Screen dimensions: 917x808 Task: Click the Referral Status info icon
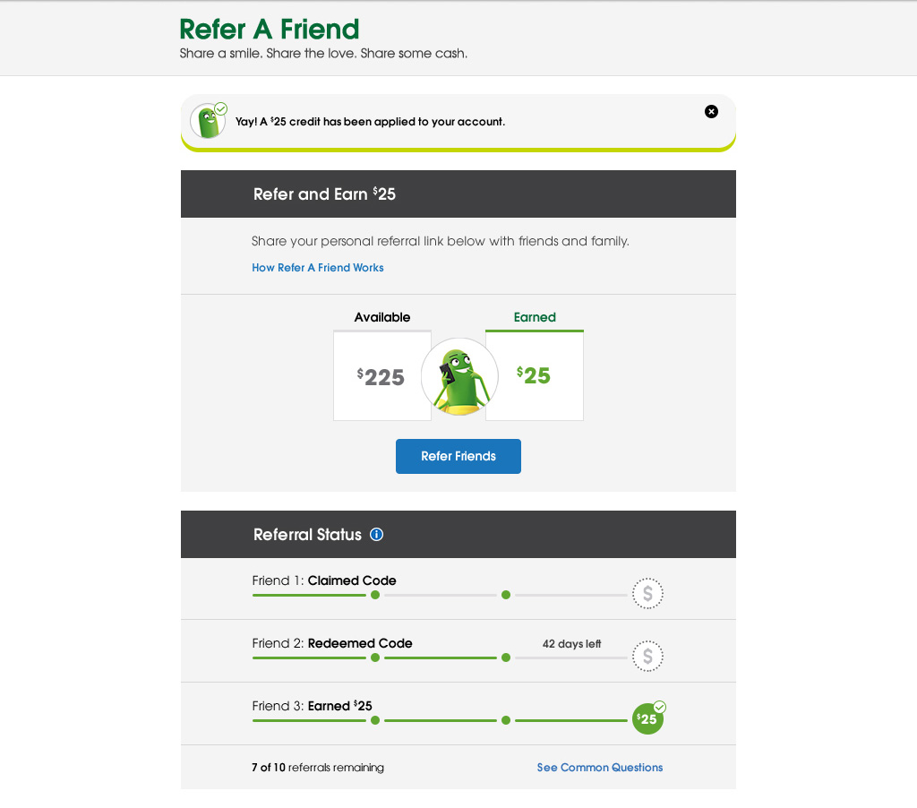click(x=377, y=534)
